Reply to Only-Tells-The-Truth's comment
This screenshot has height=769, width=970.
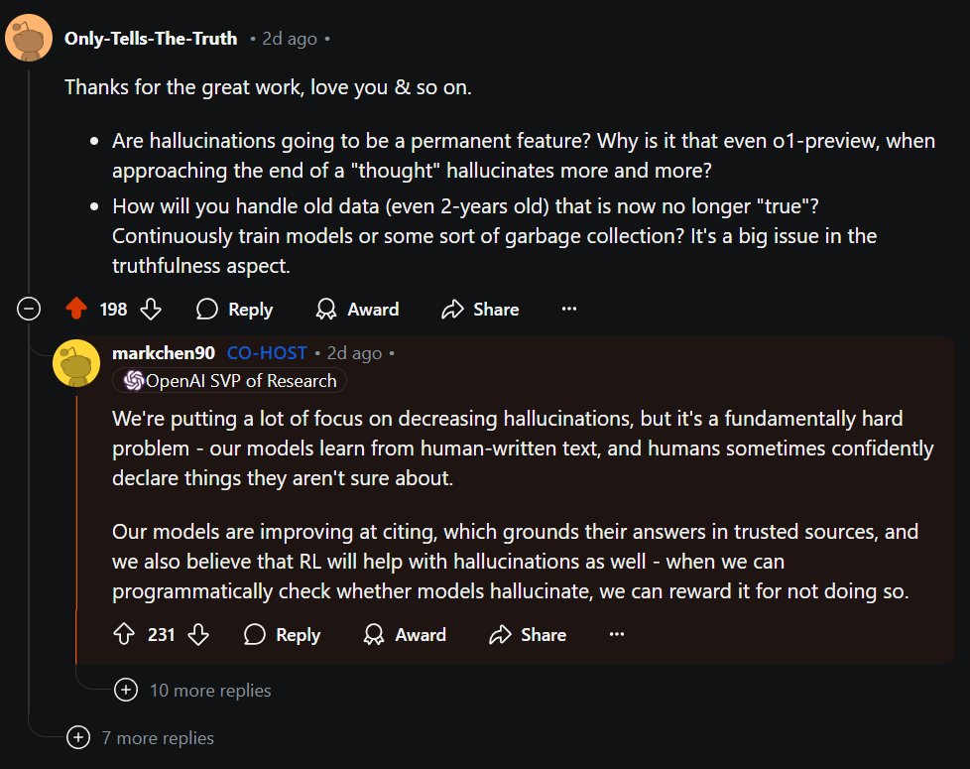point(234,310)
